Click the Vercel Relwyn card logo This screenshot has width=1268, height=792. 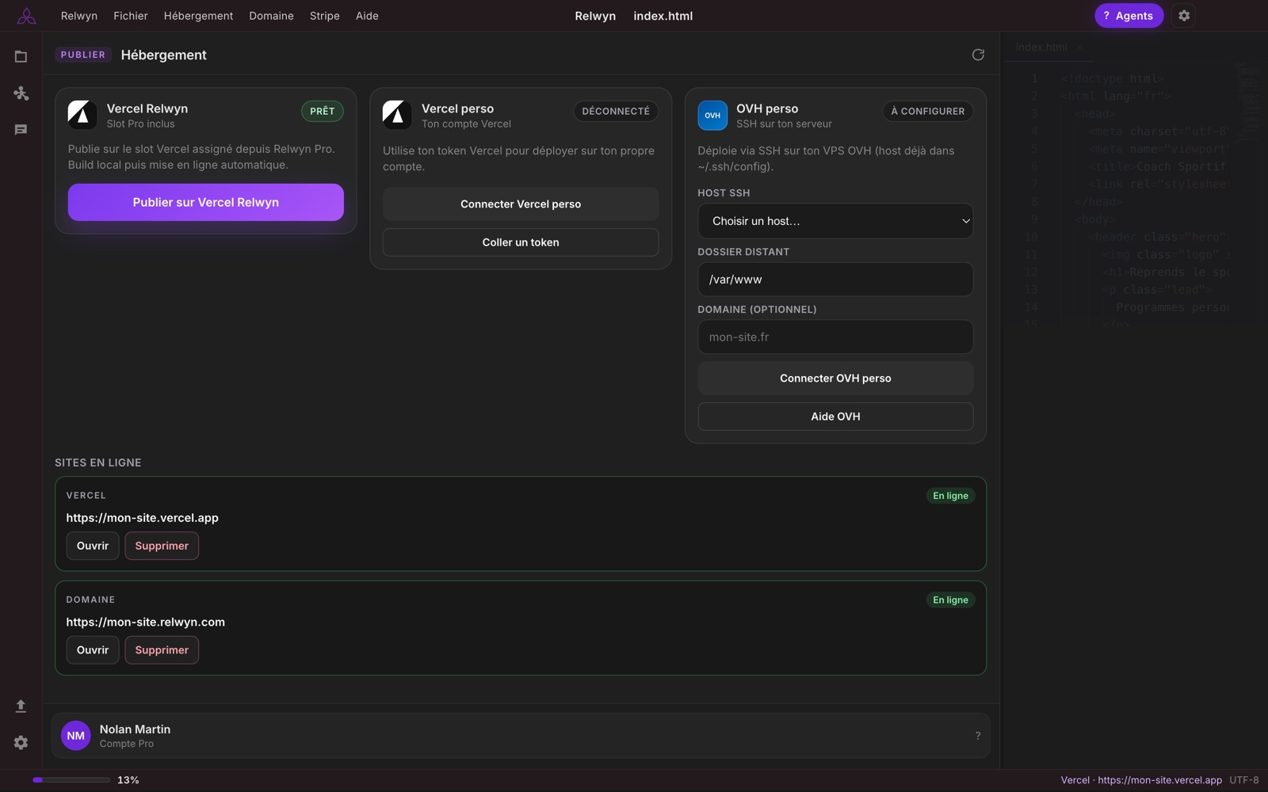point(82,115)
